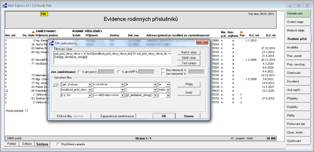Open the '= rovná se' operator dropdown

pos(122,85)
